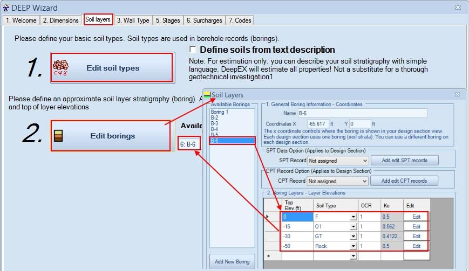Close the DEEP Wizard window
The width and height of the screenshot is (469, 271).
point(458,7)
